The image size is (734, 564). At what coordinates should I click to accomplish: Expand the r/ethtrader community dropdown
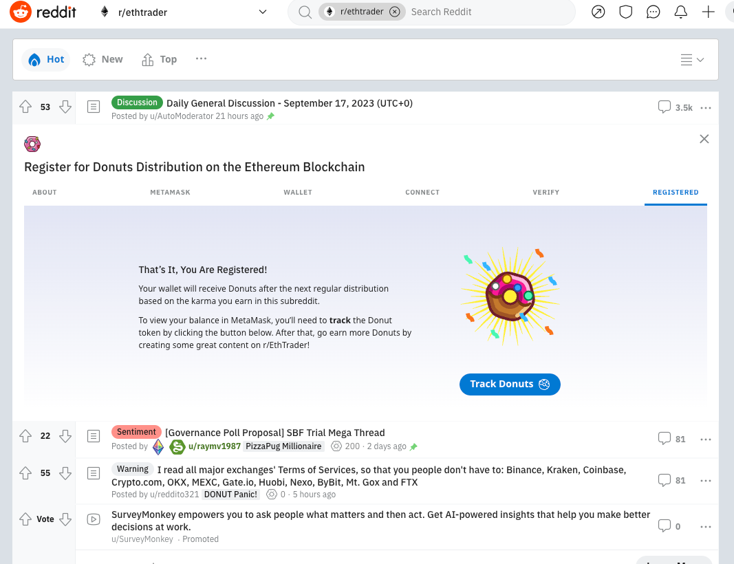tap(263, 12)
